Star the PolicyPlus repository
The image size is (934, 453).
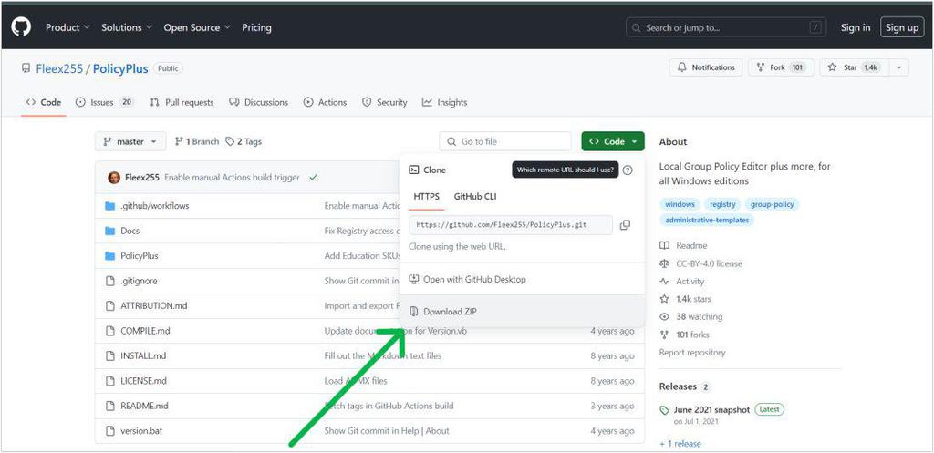[x=855, y=67]
